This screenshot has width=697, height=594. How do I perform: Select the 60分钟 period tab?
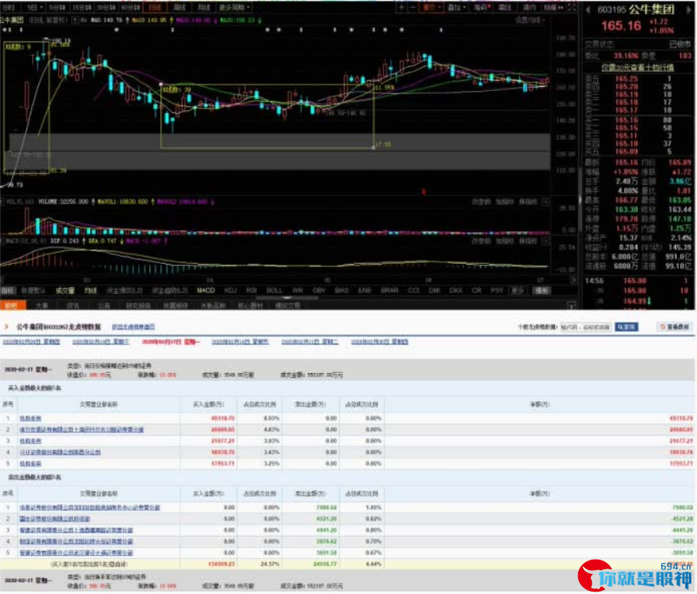coord(131,7)
